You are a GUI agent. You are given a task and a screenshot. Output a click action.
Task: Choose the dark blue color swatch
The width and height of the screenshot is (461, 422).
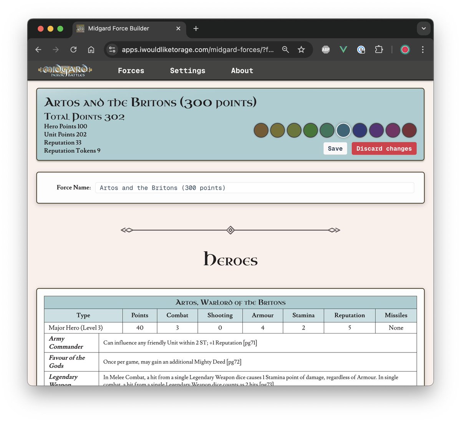360,130
